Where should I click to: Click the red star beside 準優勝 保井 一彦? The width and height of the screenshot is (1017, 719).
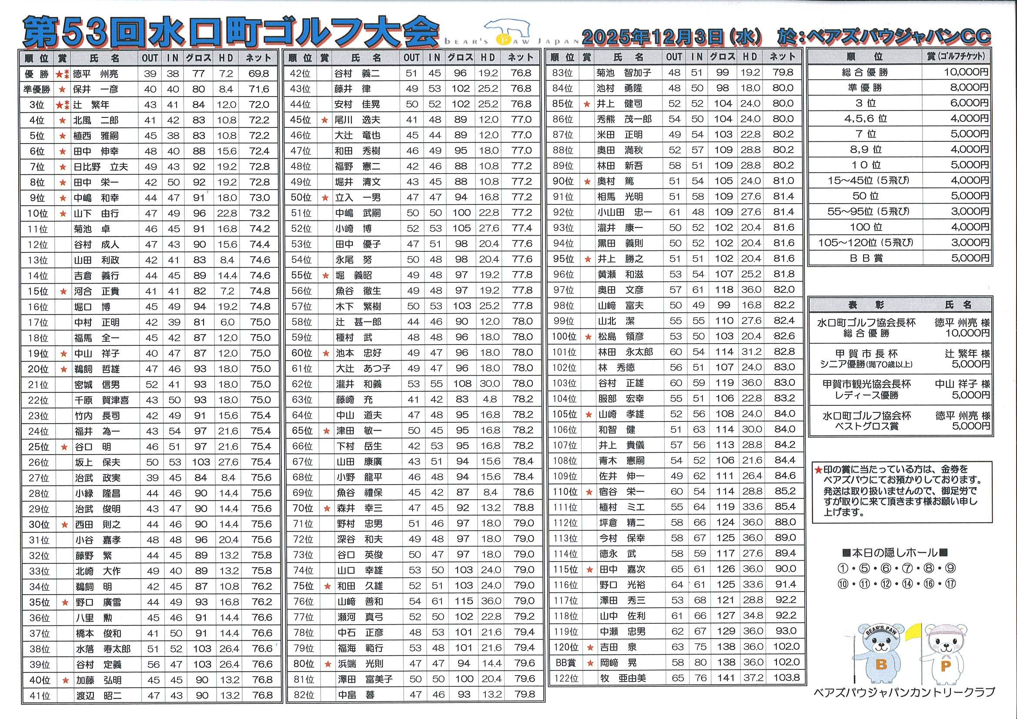coord(62,90)
